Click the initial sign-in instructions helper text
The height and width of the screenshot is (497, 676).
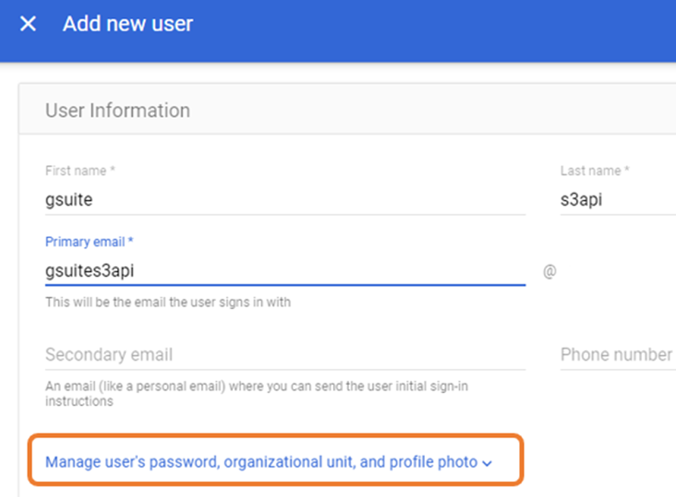click(256, 393)
